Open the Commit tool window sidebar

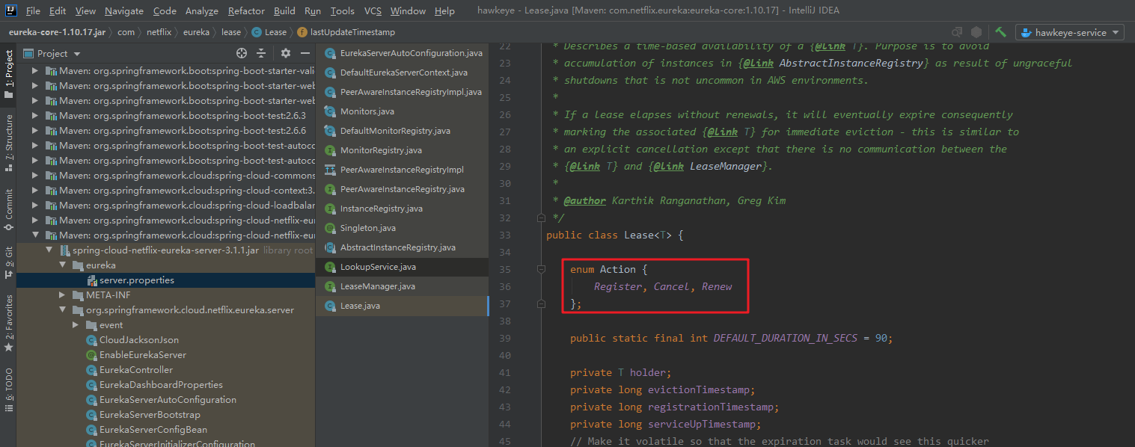pos(8,209)
